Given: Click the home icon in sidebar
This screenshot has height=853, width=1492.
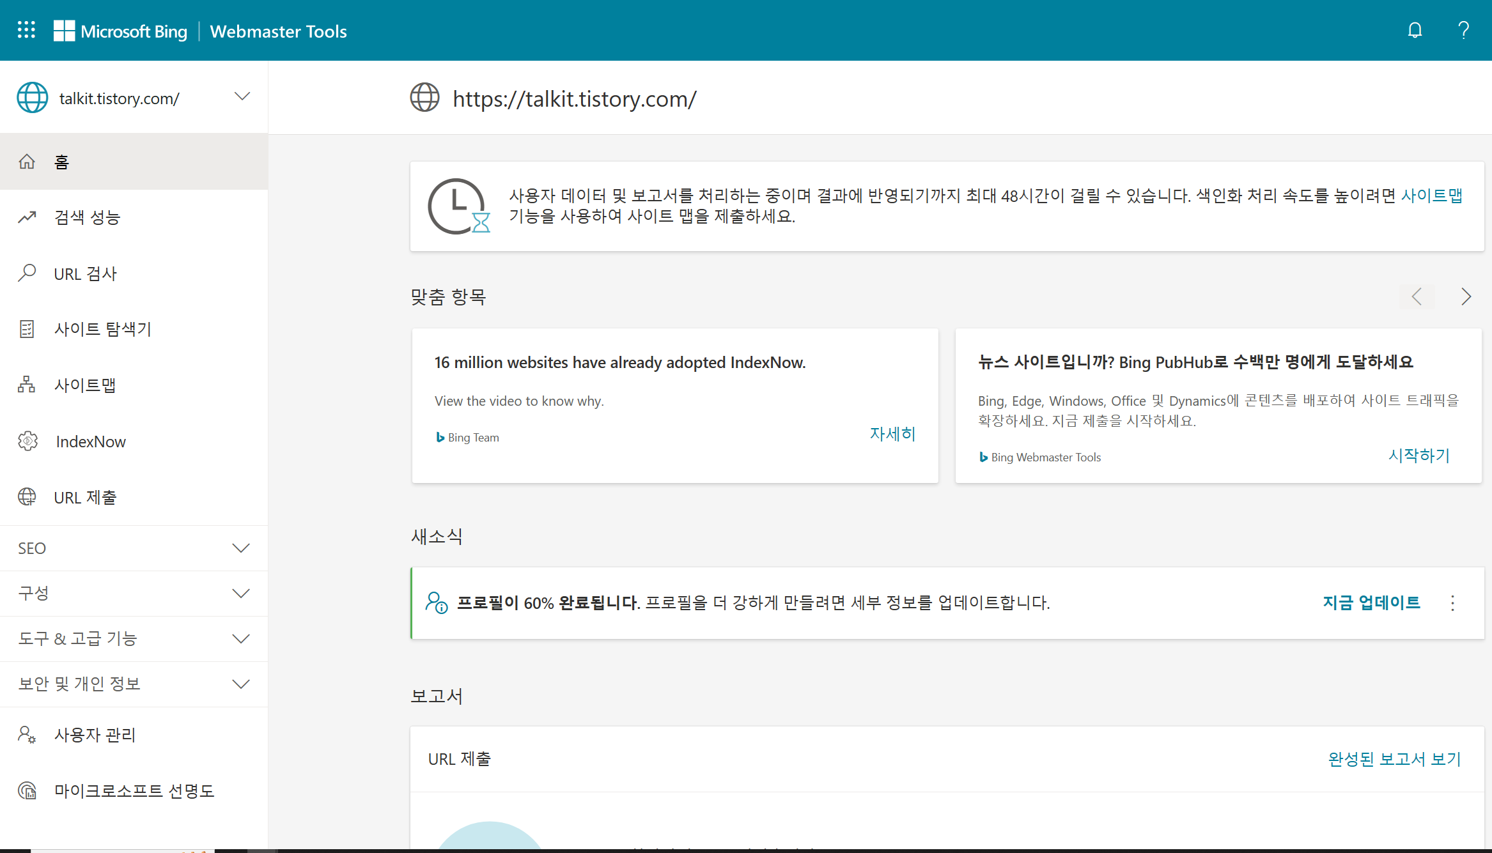Looking at the screenshot, I should click(x=27, y=162).
